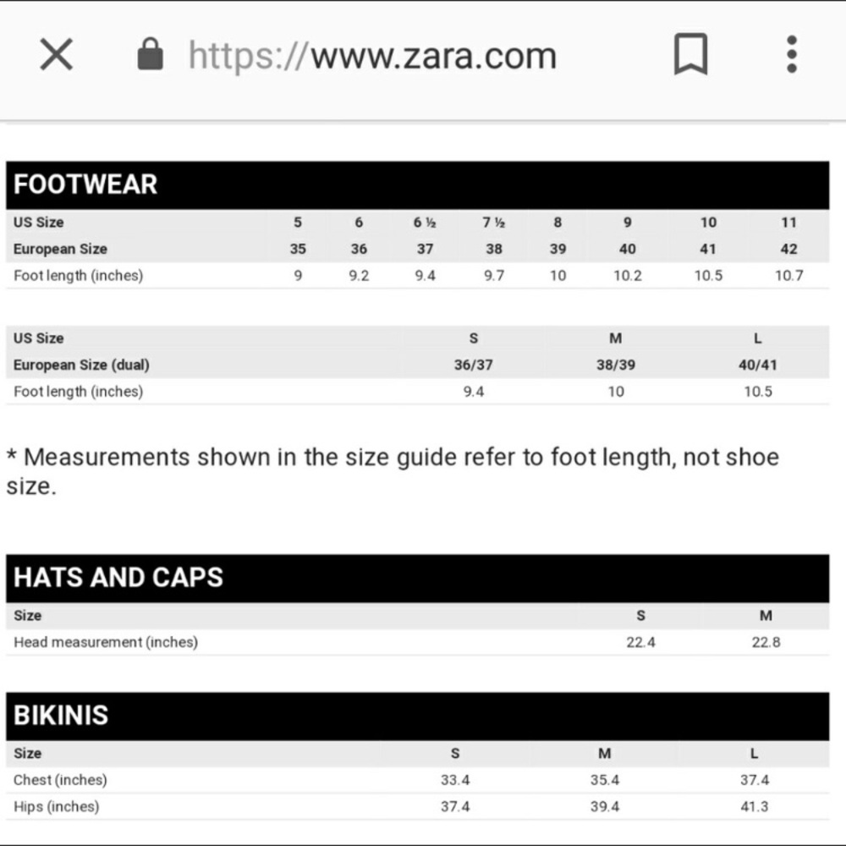Select European size 42 cell
Viewport: 846px width, 846px height.
pyautogui.click(x=788, y=249)
